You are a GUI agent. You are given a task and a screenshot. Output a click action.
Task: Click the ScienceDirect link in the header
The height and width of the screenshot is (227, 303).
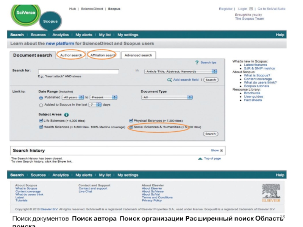click(x=92, y=9)
